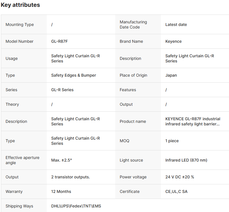Click the Latest date value

tap(176, 25)
